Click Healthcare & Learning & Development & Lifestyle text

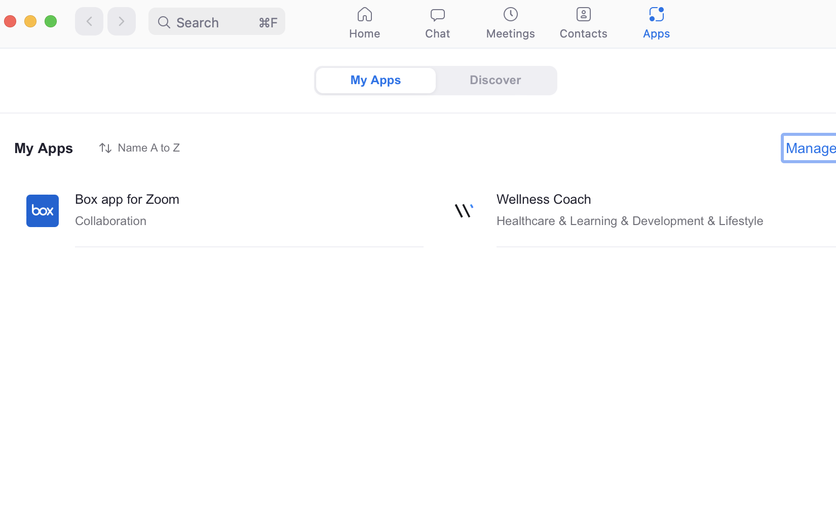tap(630, 221)
